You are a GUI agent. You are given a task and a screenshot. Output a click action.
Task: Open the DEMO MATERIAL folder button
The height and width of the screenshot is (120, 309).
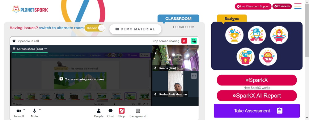pos(135,29)
